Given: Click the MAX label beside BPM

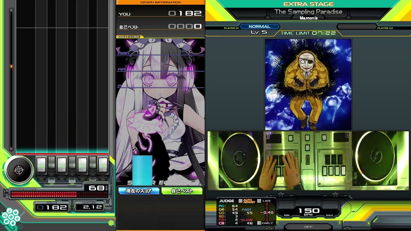Looking at the screenshot, I should point(329,215).
